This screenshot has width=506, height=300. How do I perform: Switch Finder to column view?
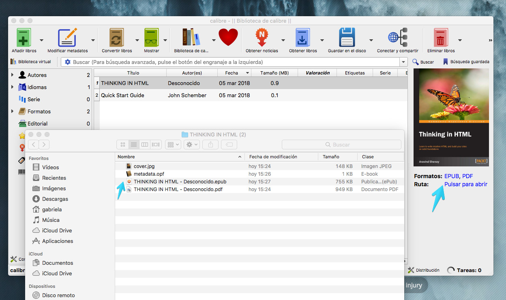[145, 145]
